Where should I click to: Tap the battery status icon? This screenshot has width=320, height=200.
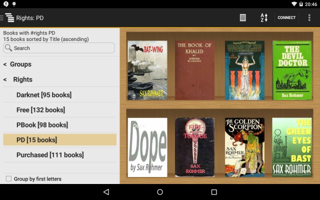click(301, 4)
